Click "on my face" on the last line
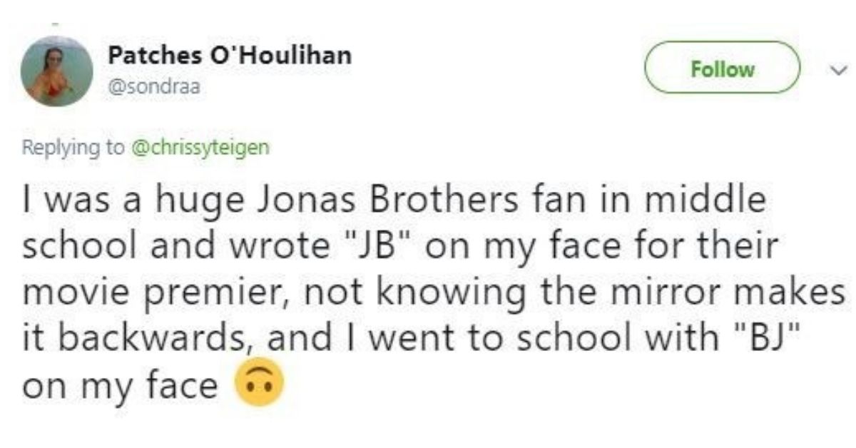Image resolution: width=856 pixels, height=448 pixels. click(119, 385)
